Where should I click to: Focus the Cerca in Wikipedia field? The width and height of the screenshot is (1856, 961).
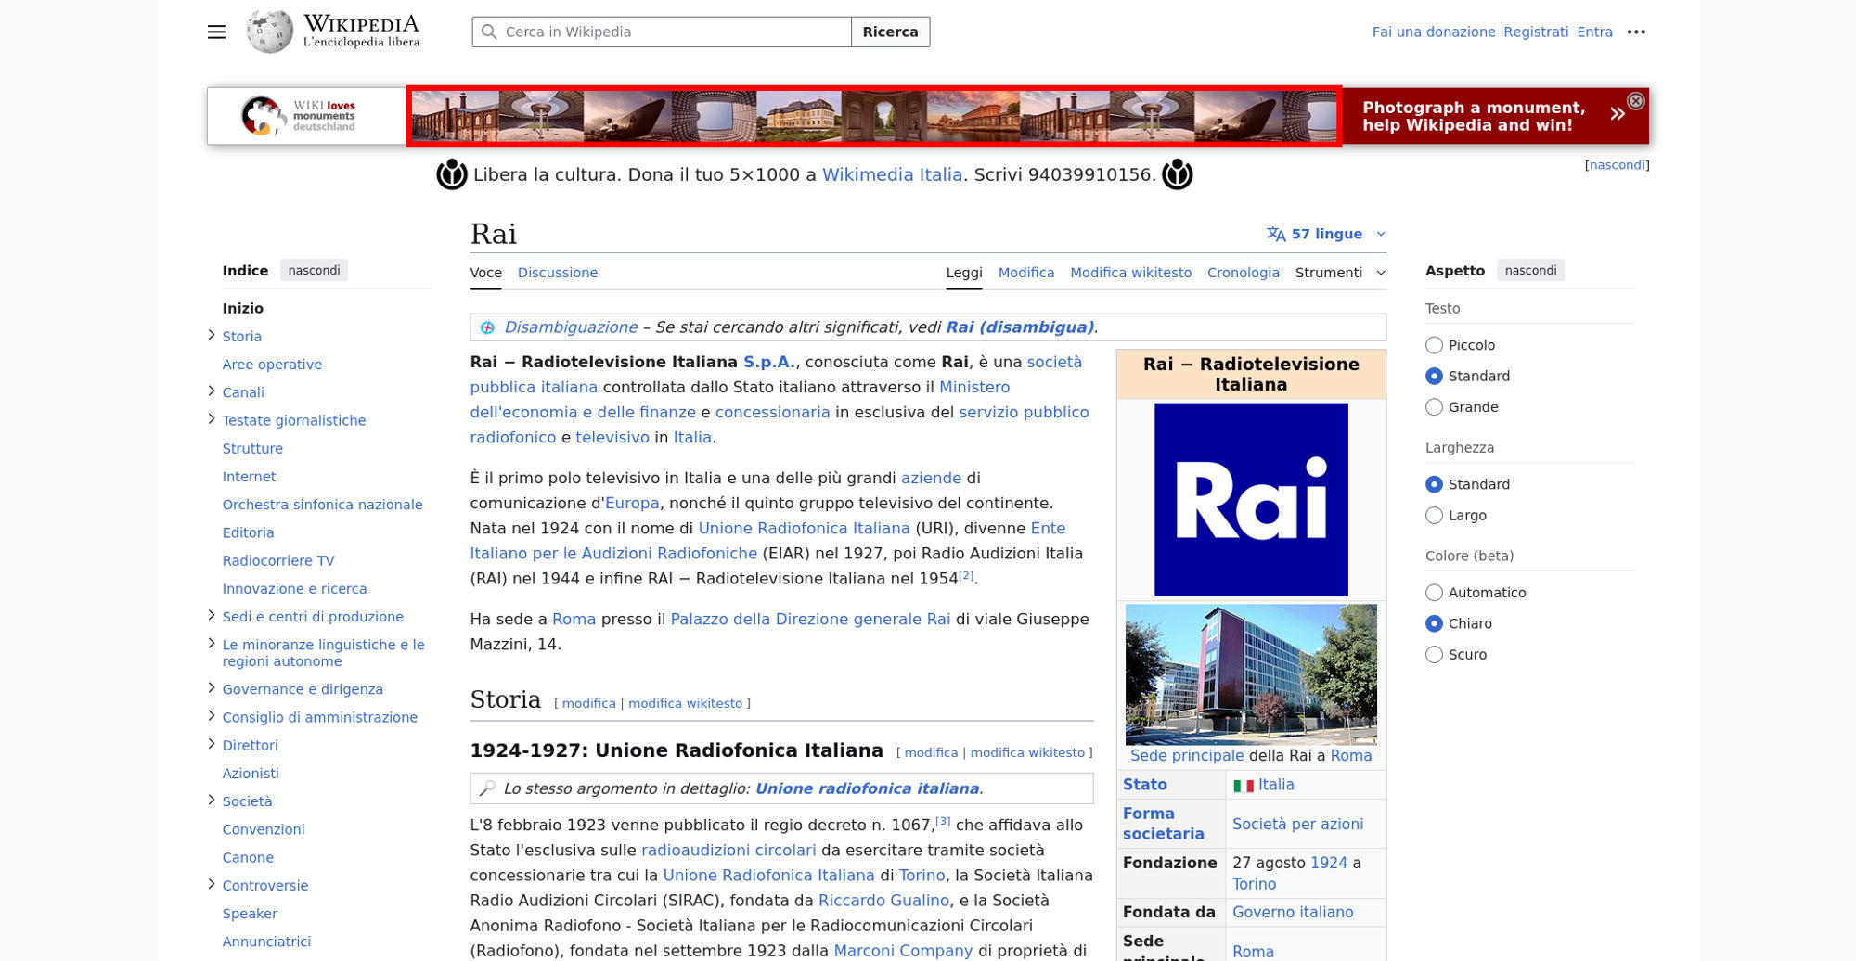pyautogui.click(x=662, y=32)
